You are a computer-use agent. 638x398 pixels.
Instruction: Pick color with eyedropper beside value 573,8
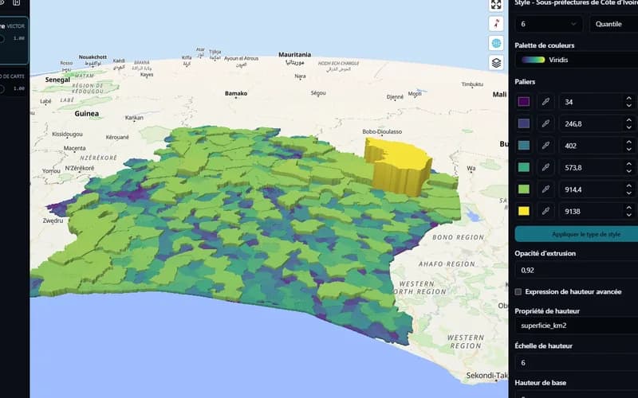(545, 167)
